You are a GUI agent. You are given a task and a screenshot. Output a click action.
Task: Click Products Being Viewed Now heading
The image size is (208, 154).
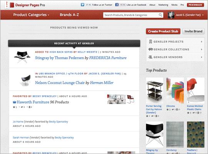coord(74,28)
